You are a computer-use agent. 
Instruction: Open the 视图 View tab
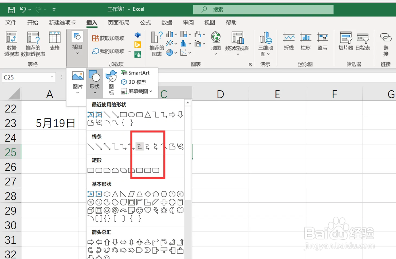click(210, 22)
